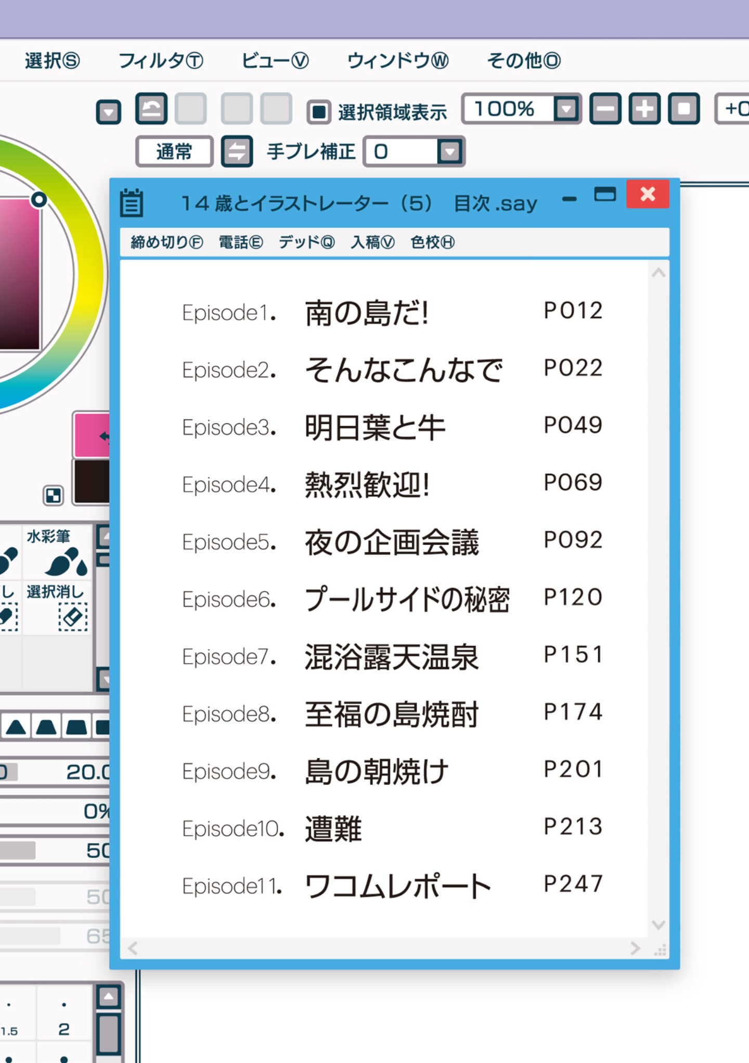Click the pink foreground color swatch
The width and height of the screenshot is (749, 1063).
tap(93, 435)
